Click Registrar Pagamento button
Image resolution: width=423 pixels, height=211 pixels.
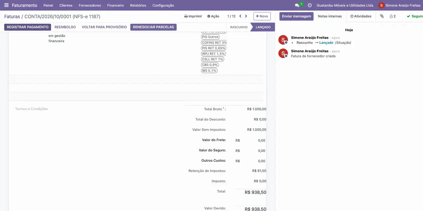click(28, 27)
